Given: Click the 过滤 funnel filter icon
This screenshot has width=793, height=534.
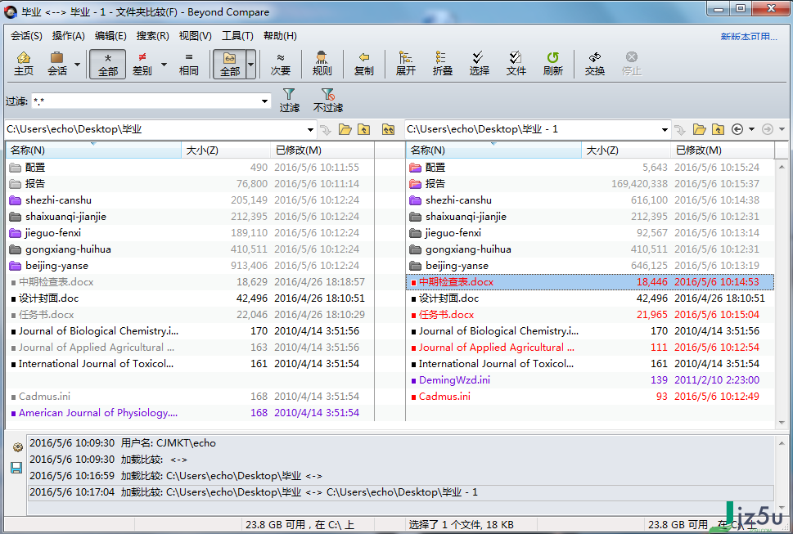Looking at the screenshot, I should pyautogui.click(x=289, y=100).
